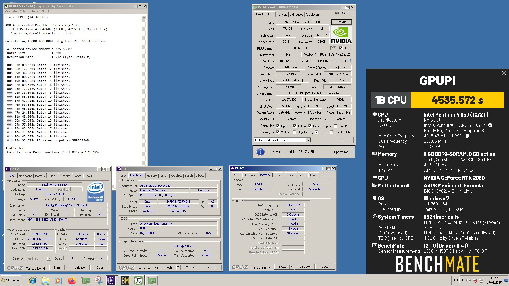Switch to the Advanced tab in GPU-Z

(297, 15)
